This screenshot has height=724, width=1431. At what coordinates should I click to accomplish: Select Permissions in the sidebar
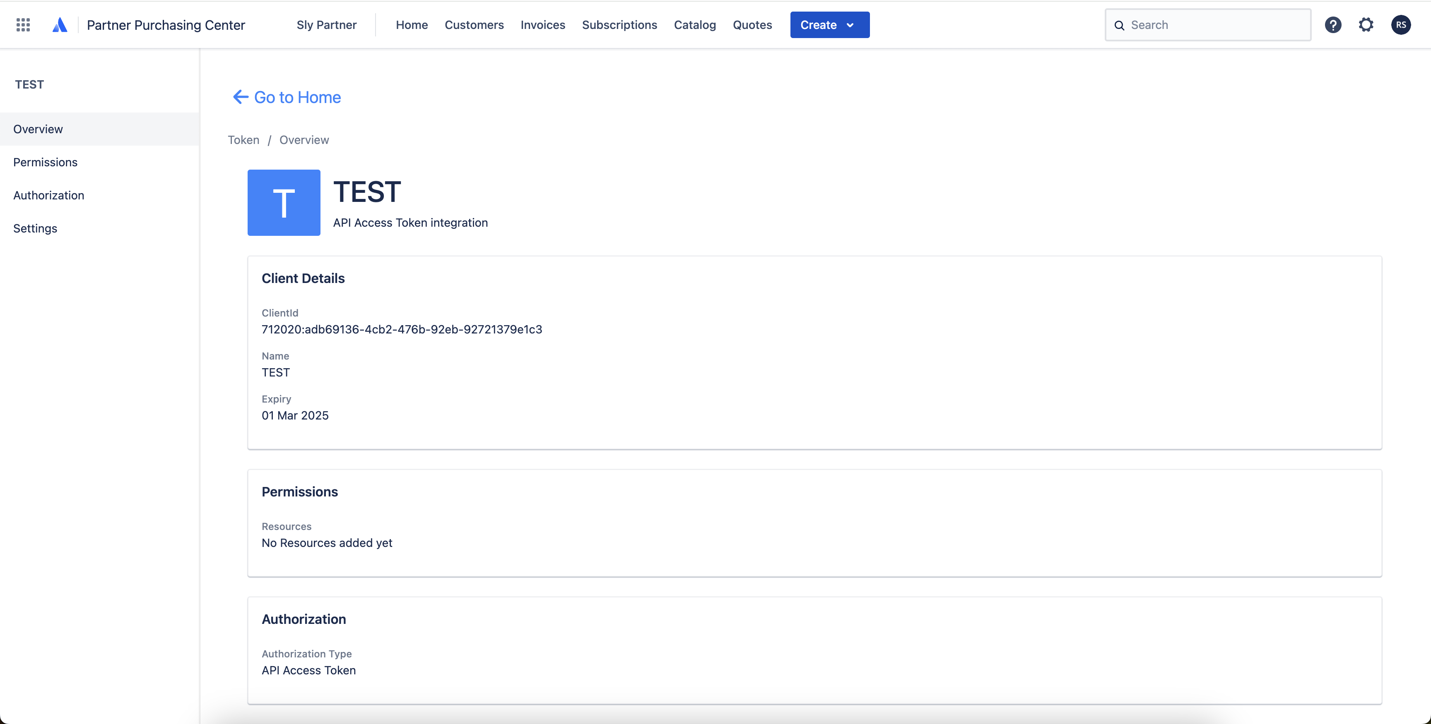[45, 162]
